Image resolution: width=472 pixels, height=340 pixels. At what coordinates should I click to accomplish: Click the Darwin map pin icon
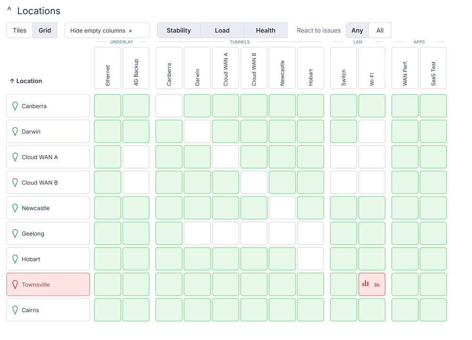pyautogui.click(x=15, y=132)
